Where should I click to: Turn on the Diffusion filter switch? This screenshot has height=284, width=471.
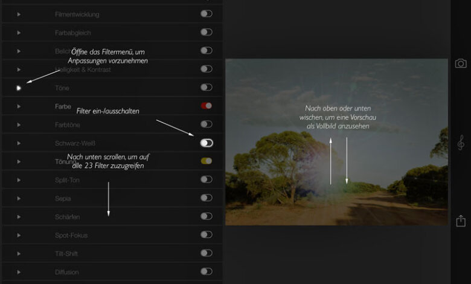coord(207,272)
